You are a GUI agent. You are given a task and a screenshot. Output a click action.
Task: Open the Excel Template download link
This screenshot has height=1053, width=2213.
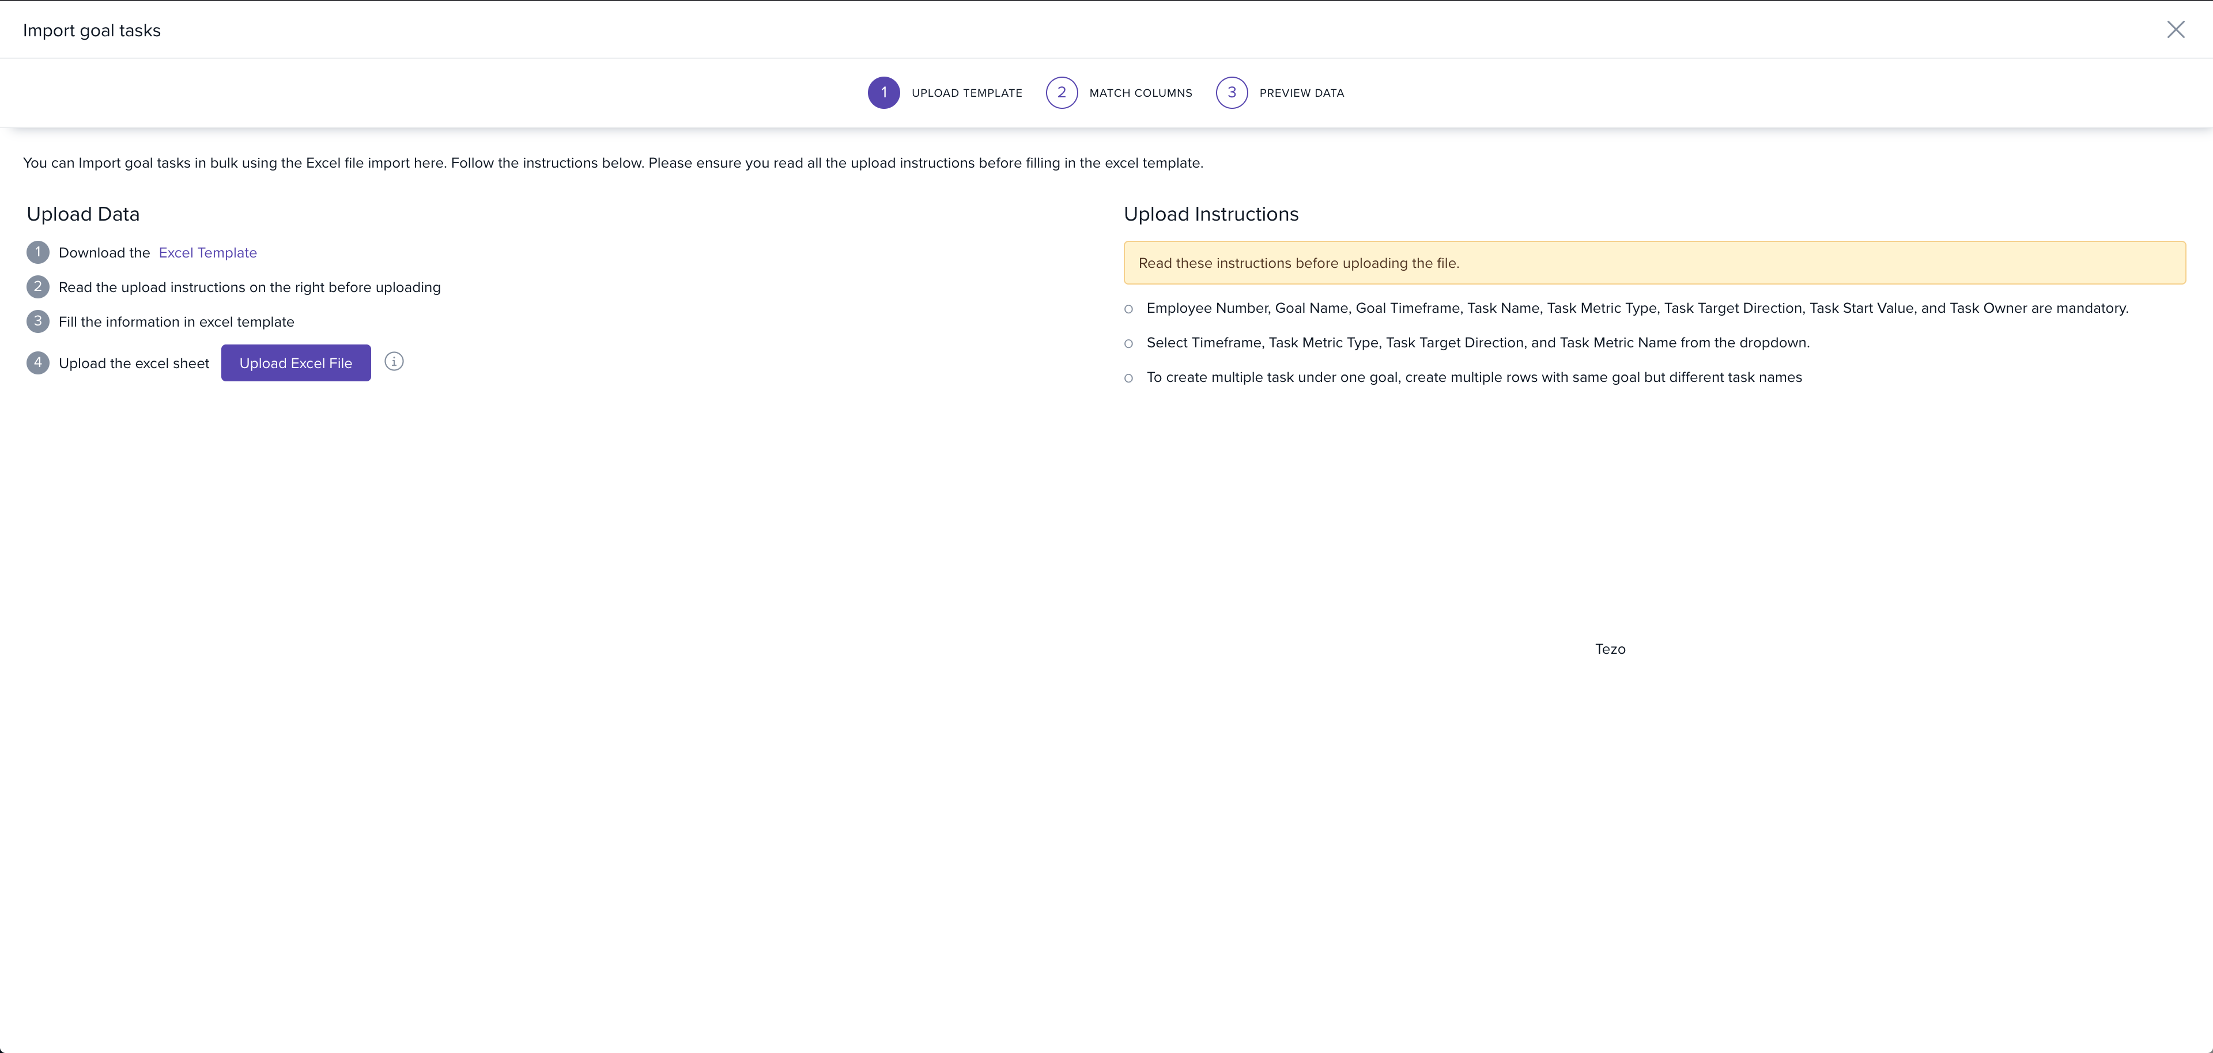[x=207, y=252]
